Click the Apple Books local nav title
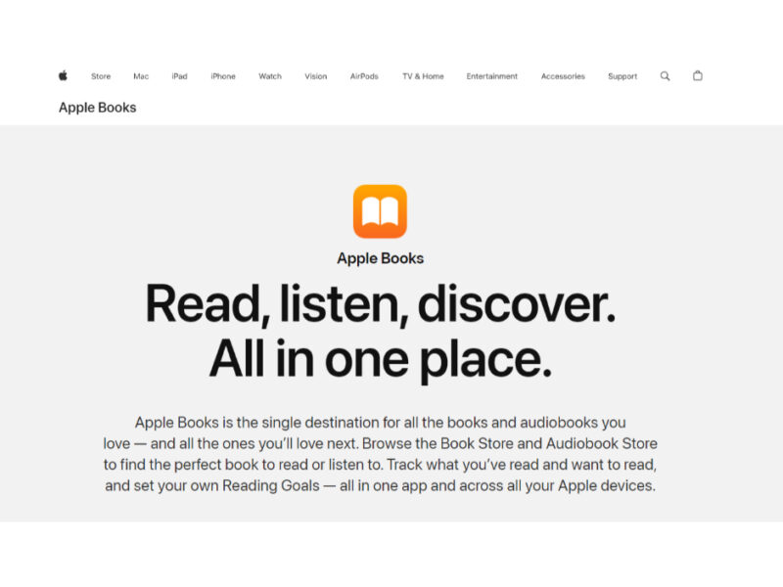The image size is (783, 587). 97,108
